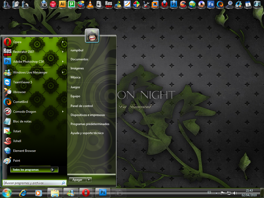Show hidden tray icons arrow
This screenshot has height=198, width=264.
[216, 193]
